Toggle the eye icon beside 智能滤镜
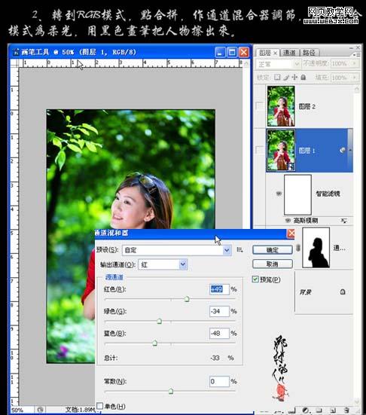 (279, 194)
